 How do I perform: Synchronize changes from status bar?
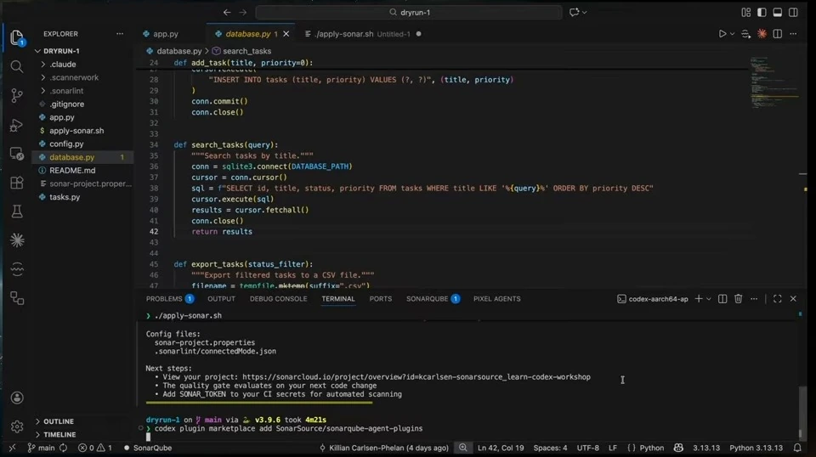pos(64,448)
